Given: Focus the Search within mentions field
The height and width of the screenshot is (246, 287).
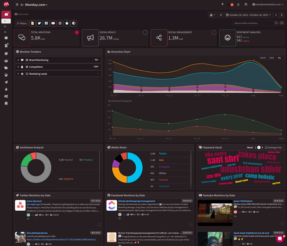Looking at the screenshot, I should [x=253, y=23].
